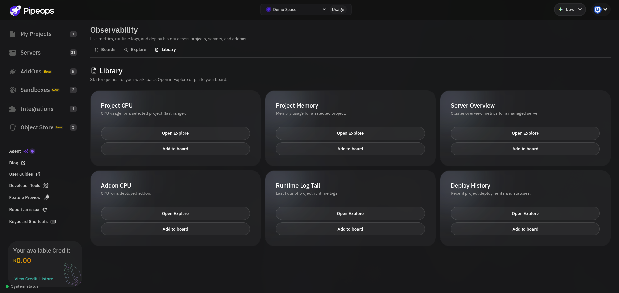Image resolution: width=619 pixels, height=293 pixels.
Task: Click the Sandboxes cube icon
Action: point(13,90)
